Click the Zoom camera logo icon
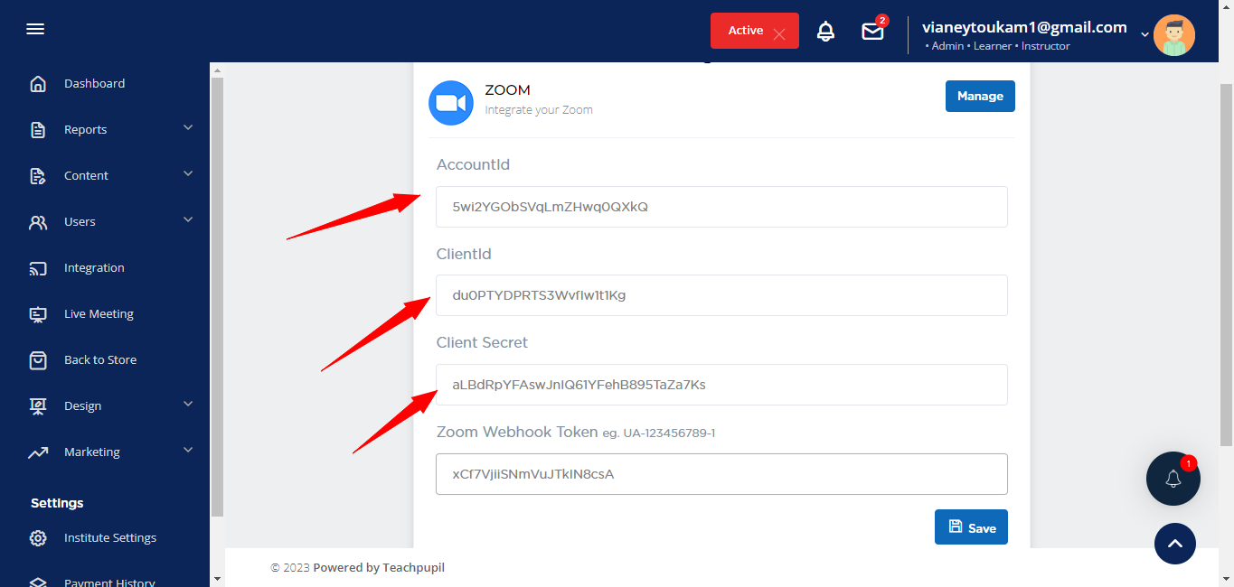This screenshot has height=587, width=1234. (450, 103)
